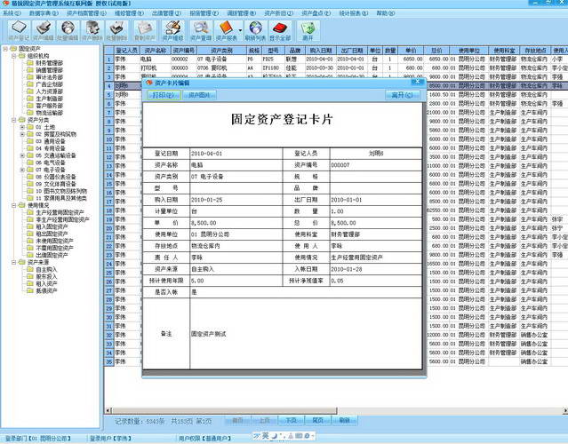Open dropdown arrow beside 资产报表

click(240, 30)
